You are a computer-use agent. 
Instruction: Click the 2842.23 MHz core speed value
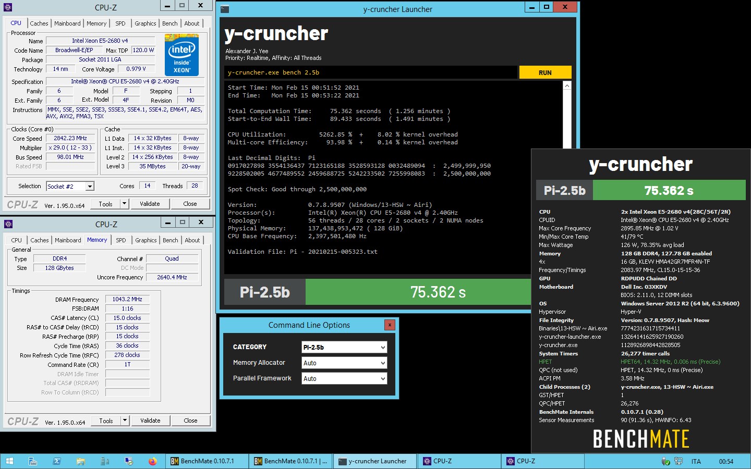point(70,139)
